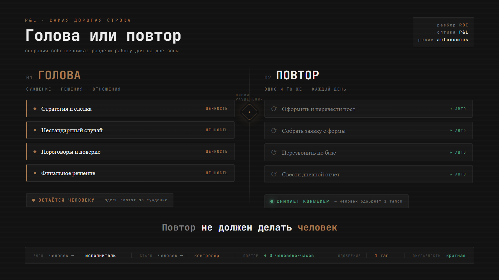Click the разбор ROI line
The width and height of the screenshot is (499, 280).
click(x=453, y=25)
